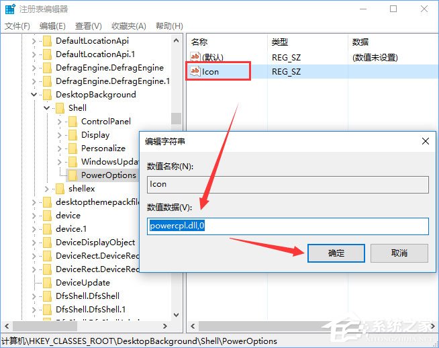Screen dimensions: 439x348
Task: Click tree pane scroll up arrow
Action: pos(176,40)
